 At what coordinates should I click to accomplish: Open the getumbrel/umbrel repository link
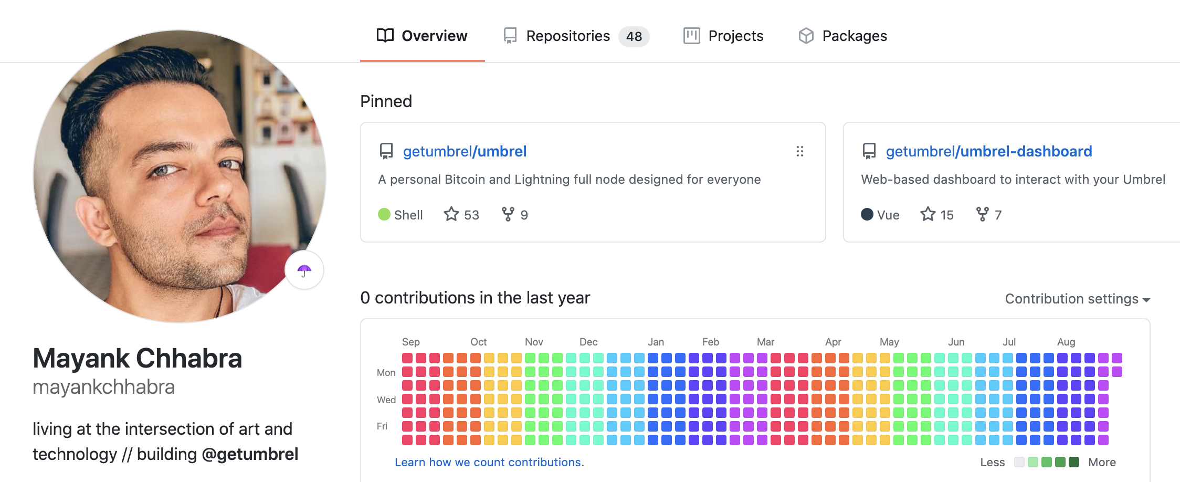[465, 151]
